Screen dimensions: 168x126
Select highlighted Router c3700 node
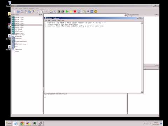pyautogui.click(x=27, y=25)
